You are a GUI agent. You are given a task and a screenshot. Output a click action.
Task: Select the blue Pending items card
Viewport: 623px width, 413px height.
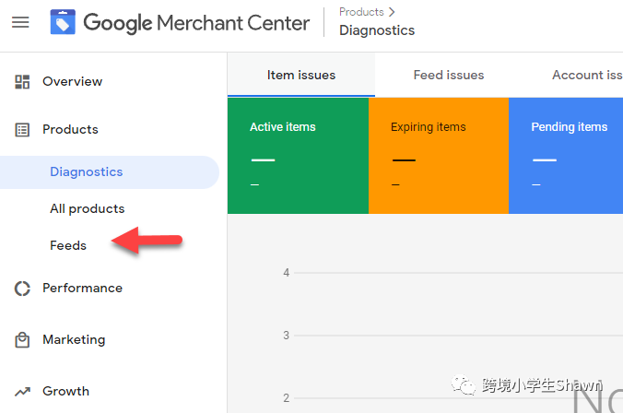point(565,155)
